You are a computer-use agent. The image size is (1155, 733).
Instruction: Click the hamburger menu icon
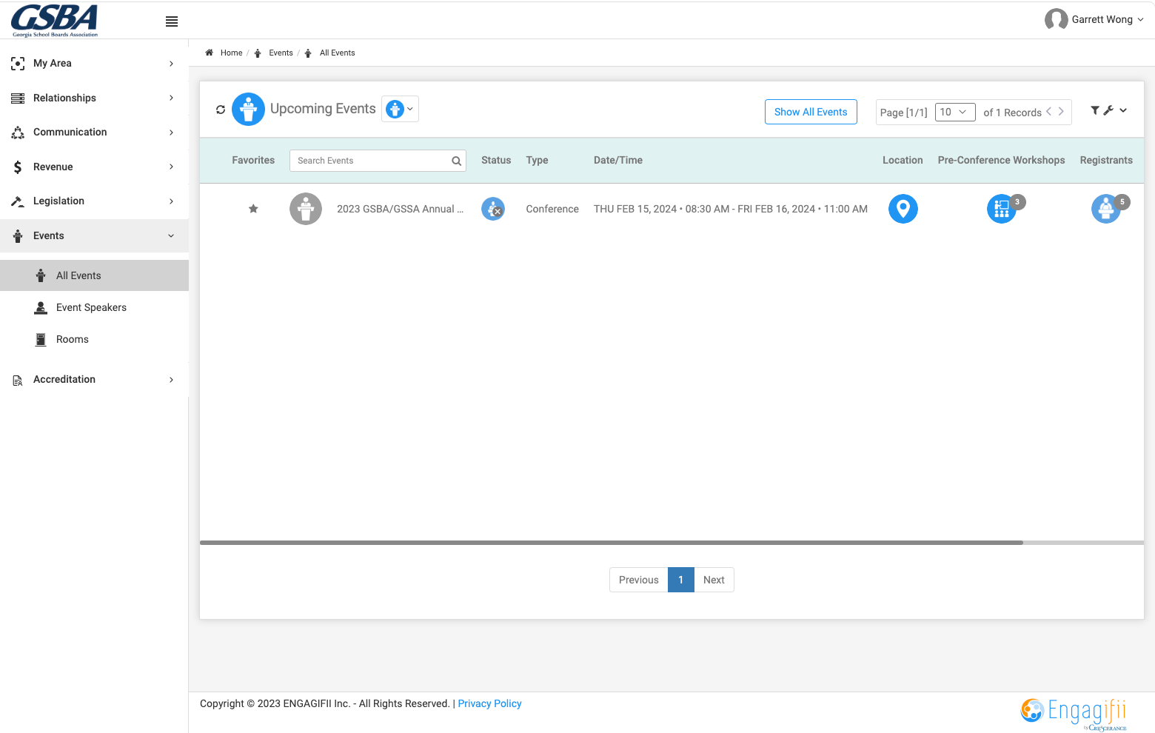point(172,21)
